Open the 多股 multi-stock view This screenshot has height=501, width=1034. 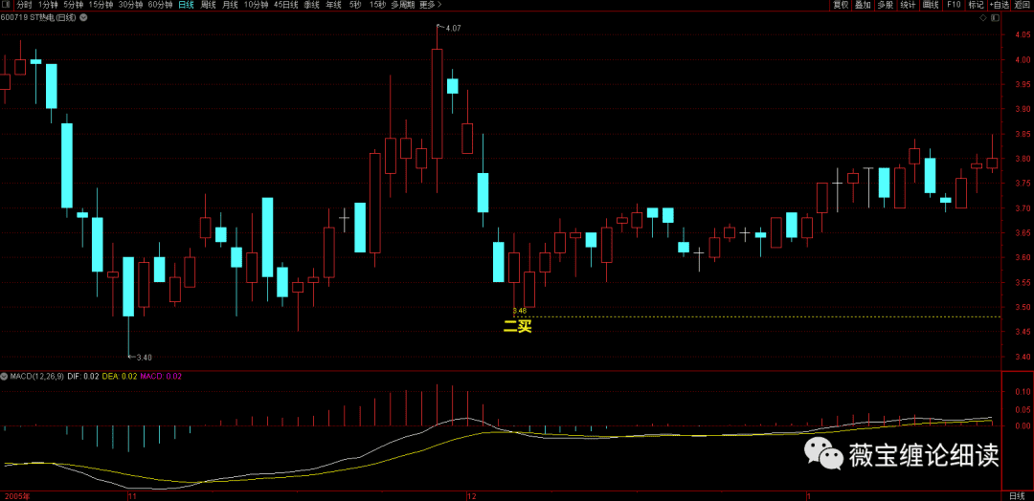pos(885,6)
